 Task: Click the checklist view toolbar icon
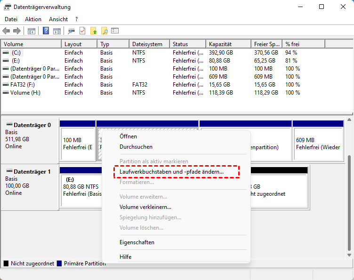tap(115, 31)
